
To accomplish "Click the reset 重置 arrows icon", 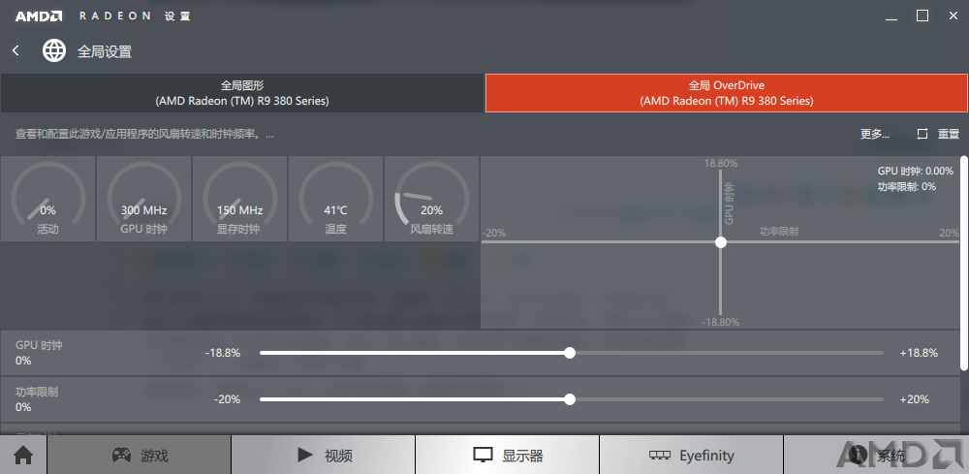I will pyautogui.click(x=922, y=134).
